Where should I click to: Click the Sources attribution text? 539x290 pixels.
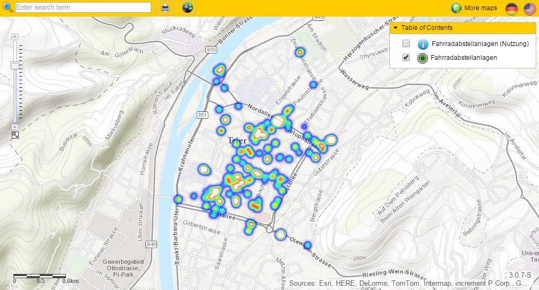pos(408,284)
